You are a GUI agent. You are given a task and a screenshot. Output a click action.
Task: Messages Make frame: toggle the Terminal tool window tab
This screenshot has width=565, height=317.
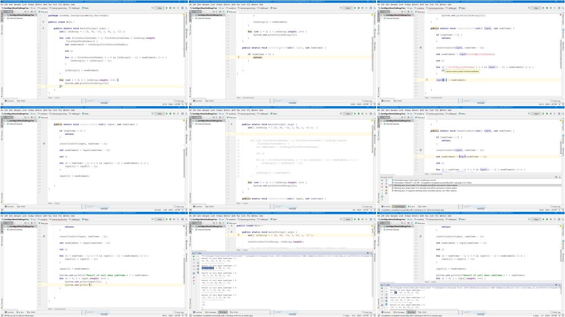click(386, 206)
